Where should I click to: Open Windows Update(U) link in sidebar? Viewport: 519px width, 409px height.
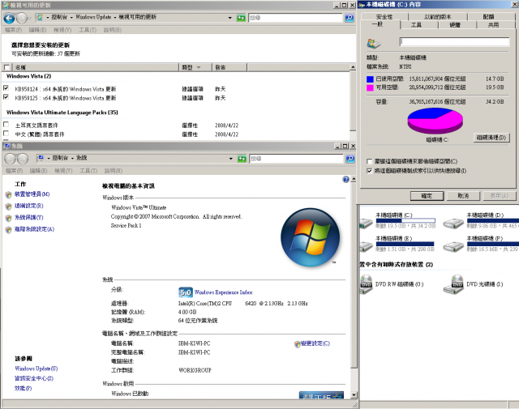point(36,369)
